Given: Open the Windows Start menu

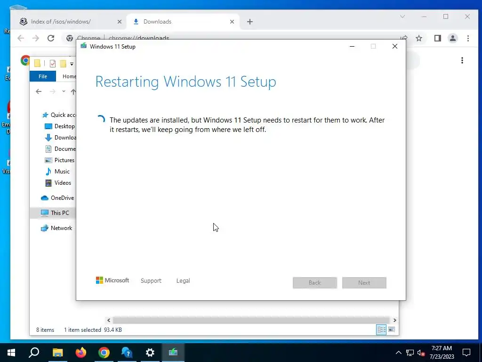Looking at the screenshot, I should coord(11,353).
